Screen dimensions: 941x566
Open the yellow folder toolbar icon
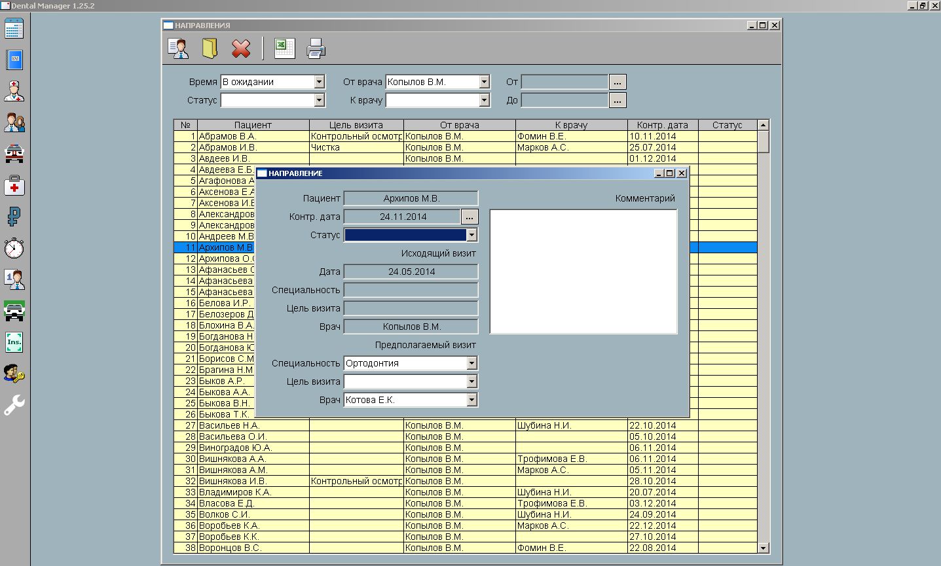pos(210,48)
